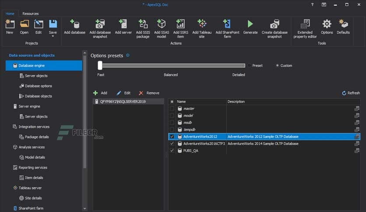Click Add SSRS item icon
This screenshot has width=366, height=212.
point(181,29)
